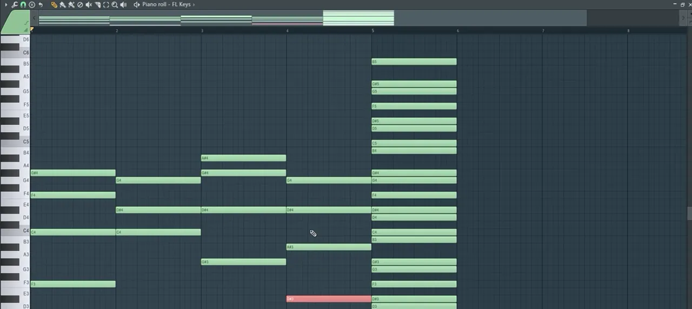Select the F5 note in bar 5
Screen dimensions: 692x309
414,106
